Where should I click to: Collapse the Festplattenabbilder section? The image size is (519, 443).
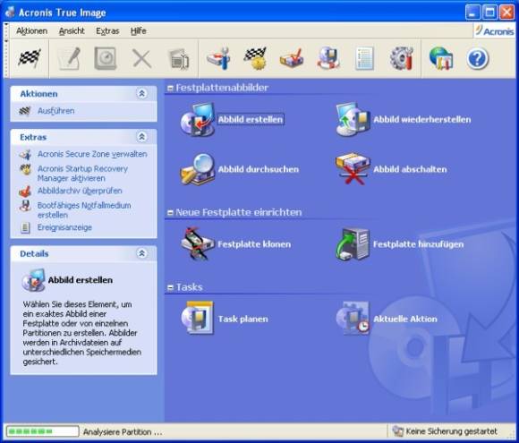170,88
